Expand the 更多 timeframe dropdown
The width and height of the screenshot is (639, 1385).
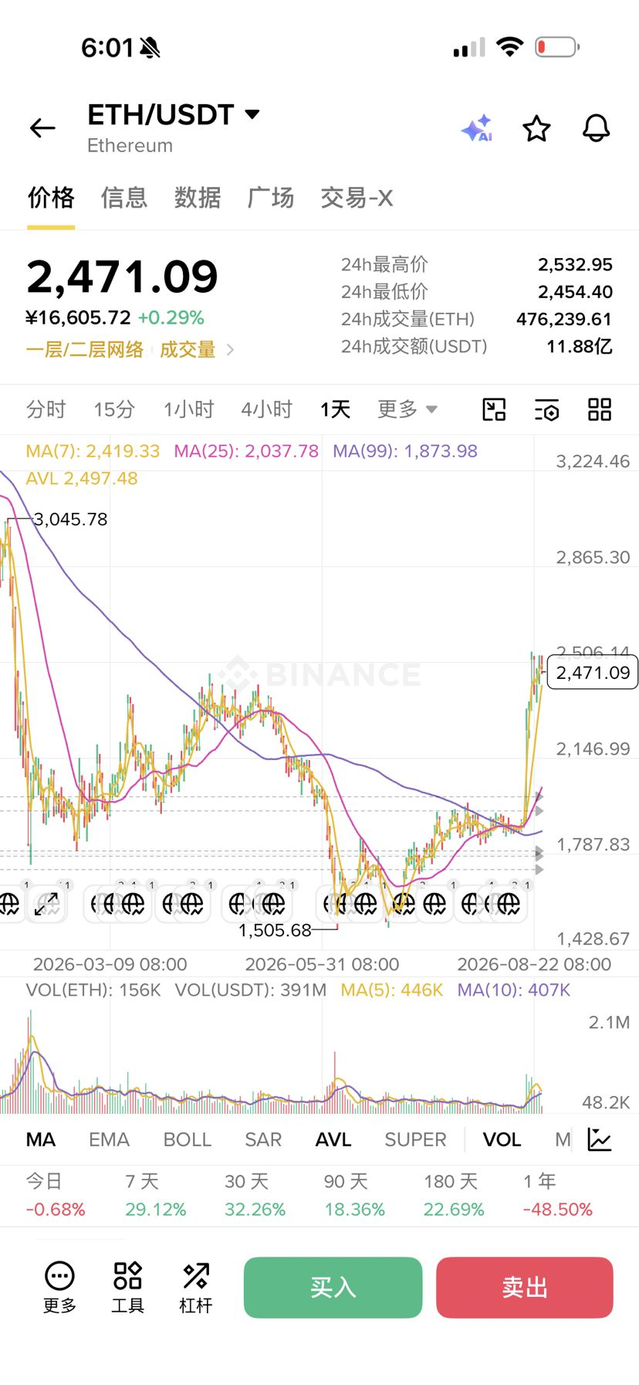click(x=407, y=409)
